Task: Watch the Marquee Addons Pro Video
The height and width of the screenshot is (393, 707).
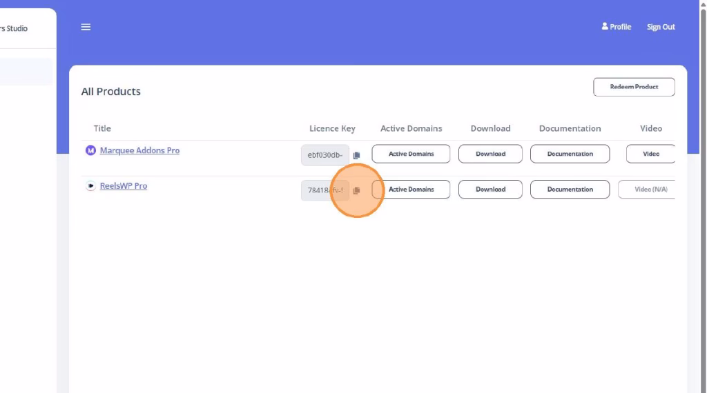Action: click(650, 154)
